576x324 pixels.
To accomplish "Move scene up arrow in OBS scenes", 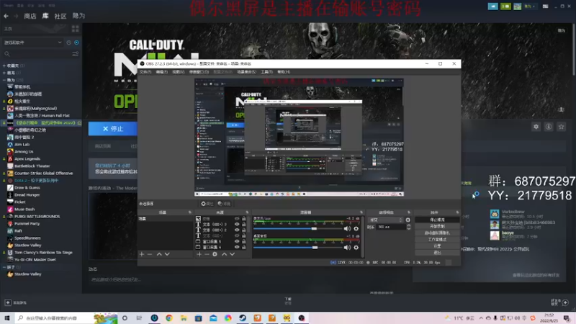I will pyautogui.click(x=159, y=254).
